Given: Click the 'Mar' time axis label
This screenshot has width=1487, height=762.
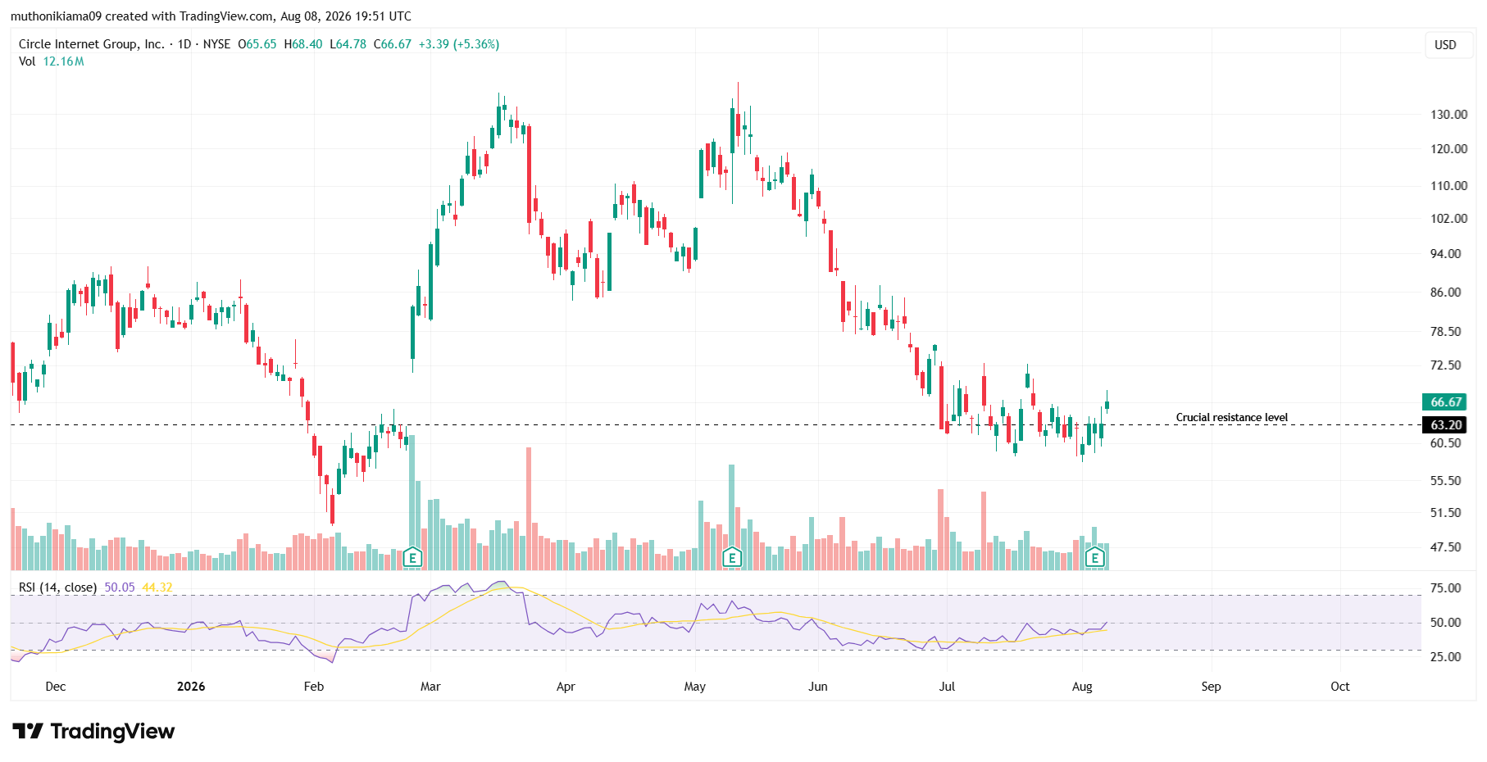Looking at the screenshot, I should pos(430,687).
